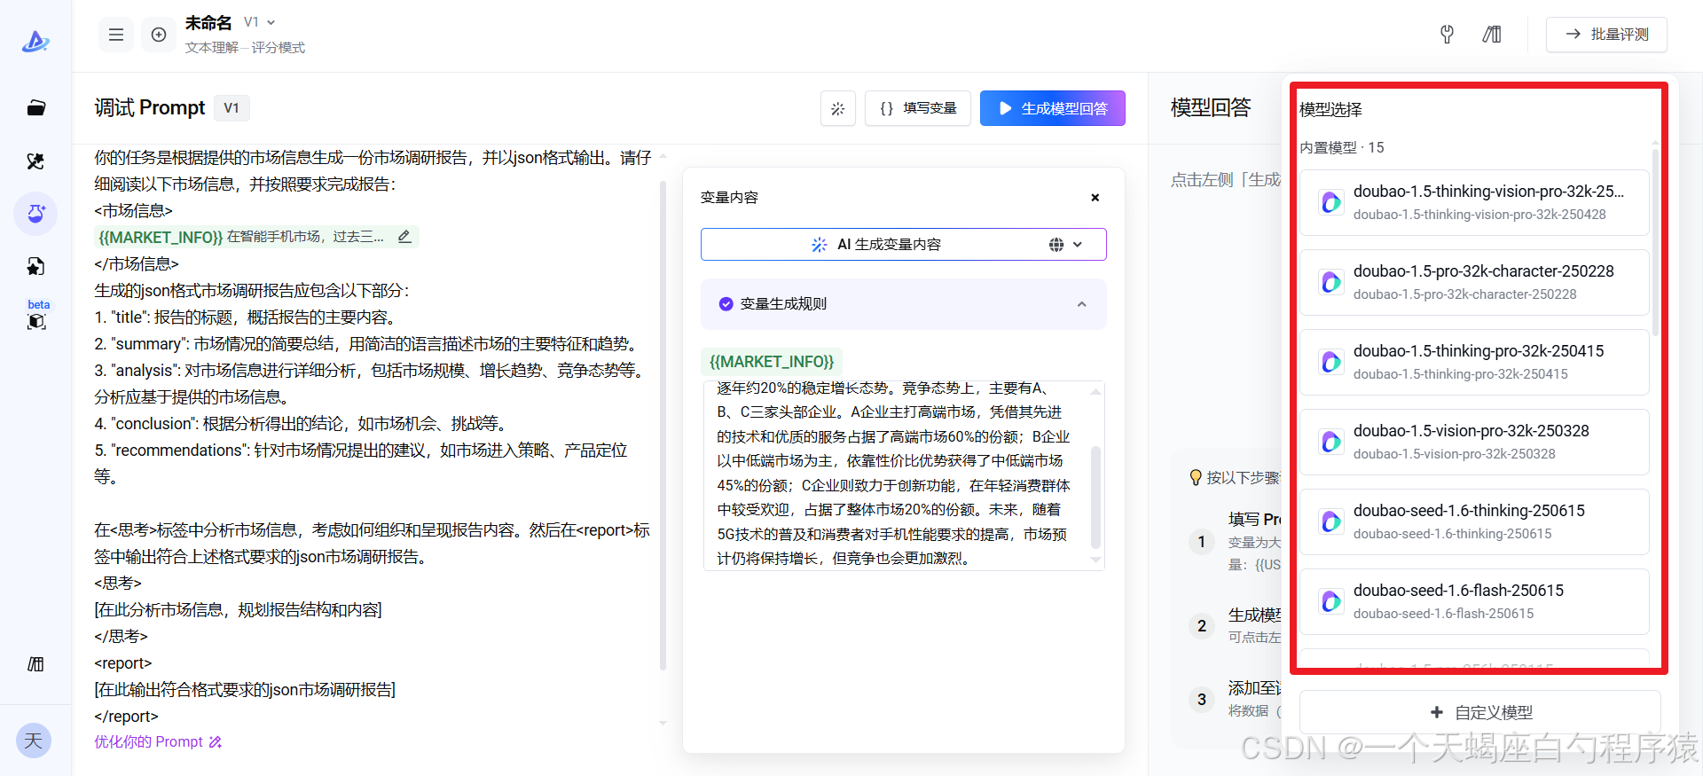
Task: Expand the V1 version dropdown beside 未命名
Action: coord(271,22)
